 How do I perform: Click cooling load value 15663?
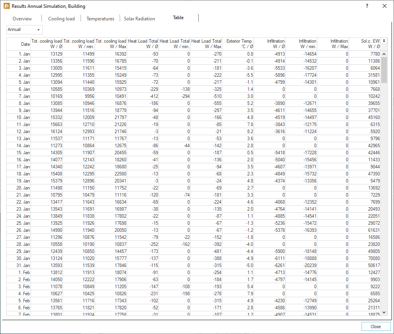tap(47, 124)
